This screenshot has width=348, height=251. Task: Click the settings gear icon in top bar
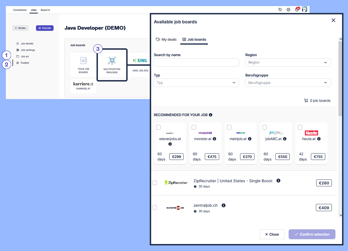289,10
